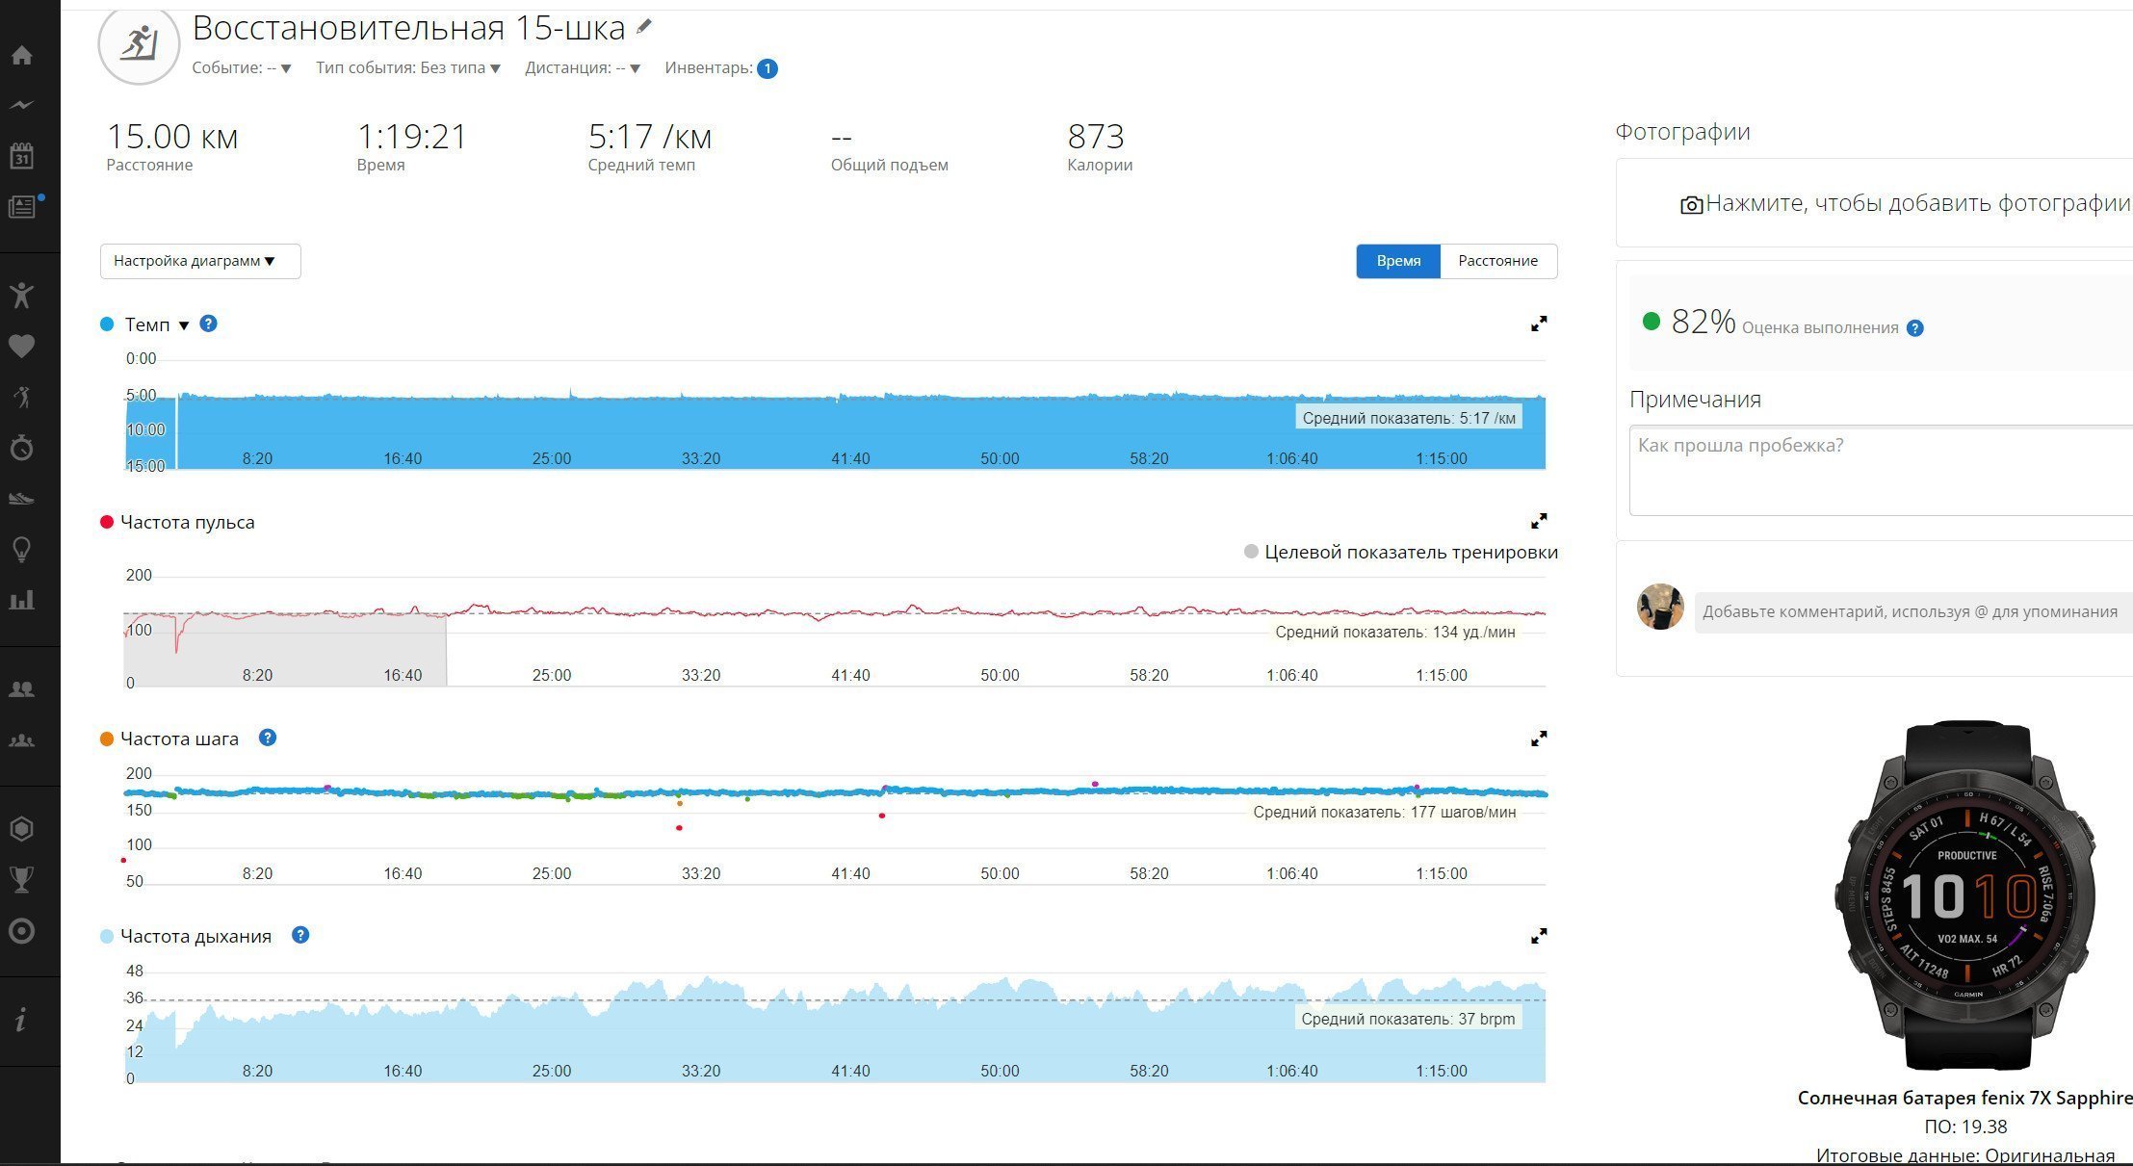Screen dimensions: 2133x1166
Task: Click the Как прошла пробежка notes field
Action: [x=1881, y=471]
